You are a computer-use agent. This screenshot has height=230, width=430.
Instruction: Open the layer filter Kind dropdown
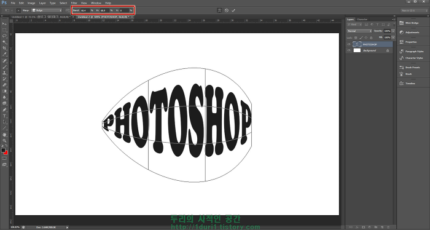click(x=354, y=25)
